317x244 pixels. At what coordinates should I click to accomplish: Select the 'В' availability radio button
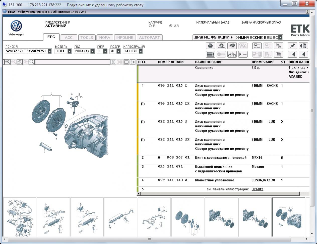[x=150, y=26]
